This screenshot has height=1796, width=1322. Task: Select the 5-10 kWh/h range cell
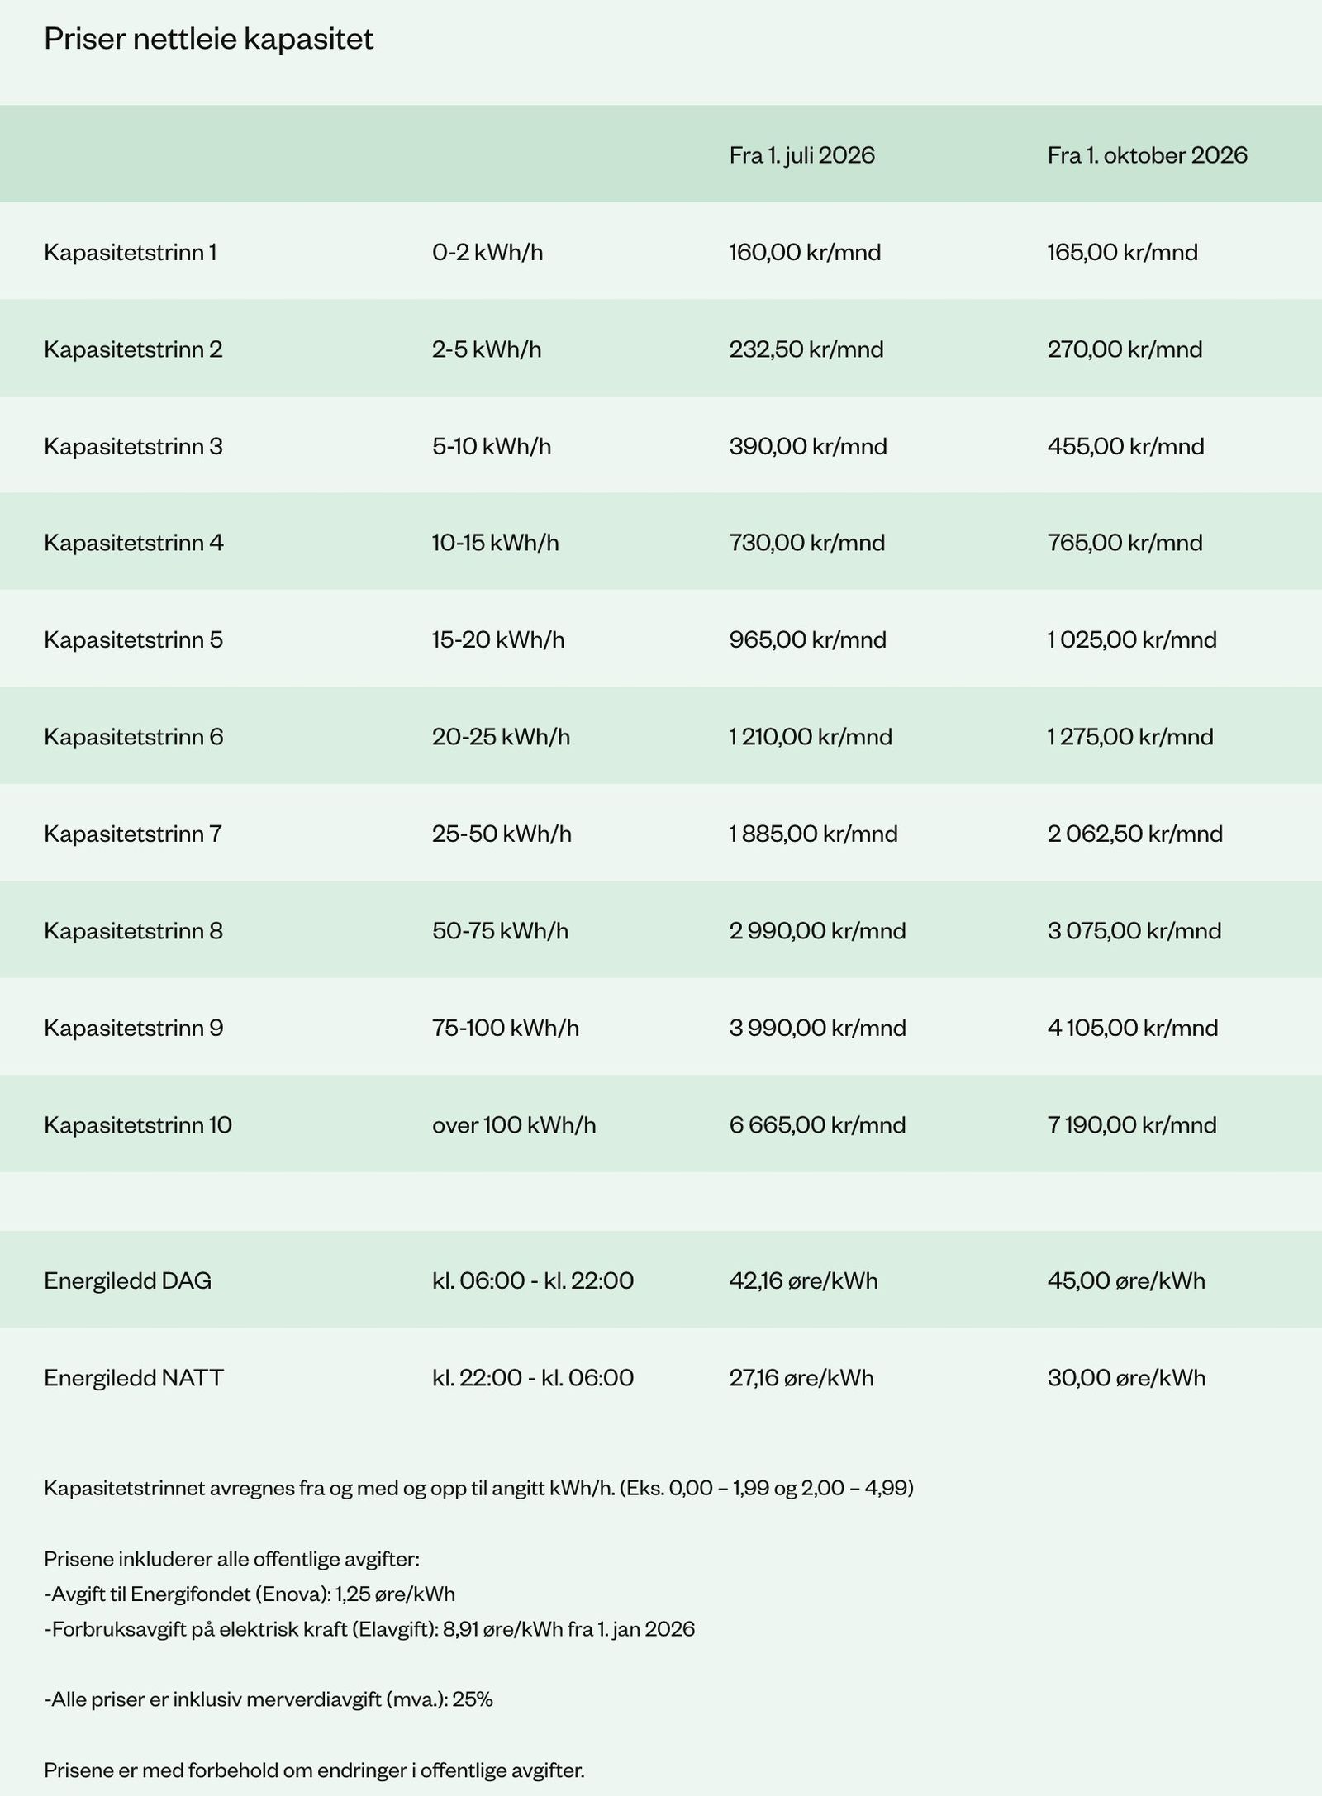pyautogui.click(x=492, y=446)
